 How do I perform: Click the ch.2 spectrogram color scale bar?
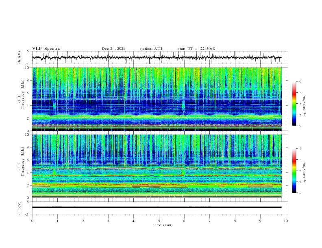(294, 171)
